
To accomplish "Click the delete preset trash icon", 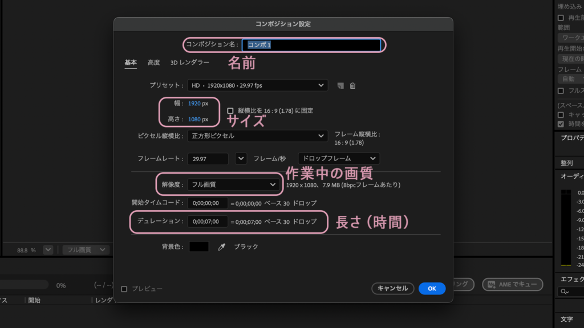I will click(352, 85).
